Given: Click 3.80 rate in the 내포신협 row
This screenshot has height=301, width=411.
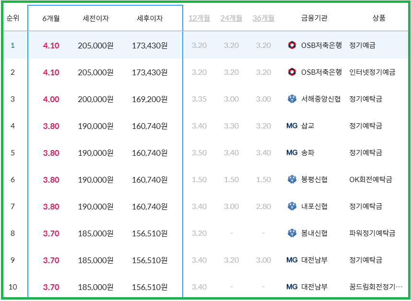Looking at the screenshot, I should 51,207.
